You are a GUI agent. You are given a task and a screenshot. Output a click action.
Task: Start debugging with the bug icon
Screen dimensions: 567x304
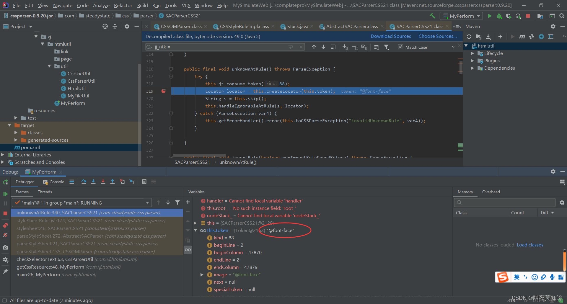(x=499, y=16)
